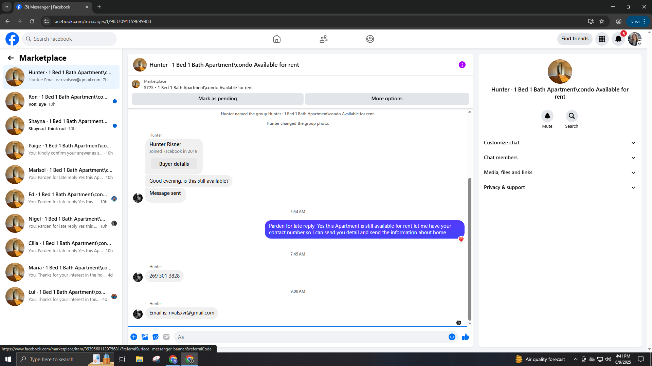Open the emoji picker in message box
Screen dimensions: 652x366
[452, 337]
